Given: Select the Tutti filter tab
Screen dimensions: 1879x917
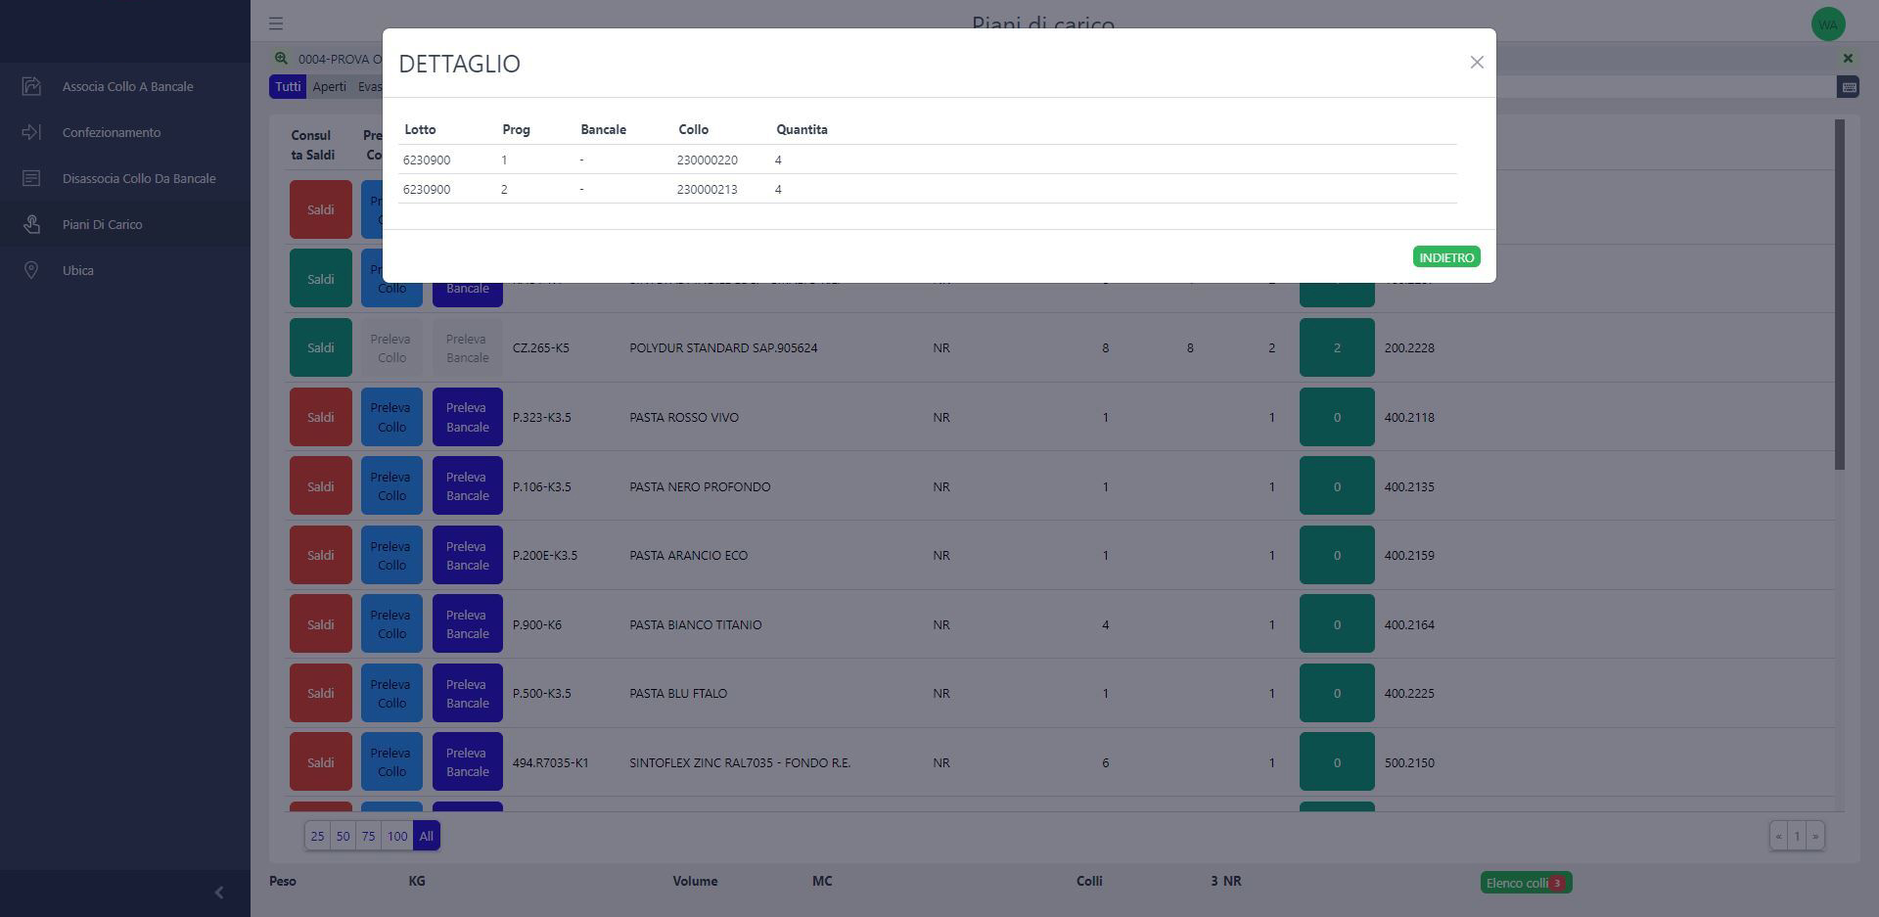Looking at the screenshot, I should click(x=288, y=87).
